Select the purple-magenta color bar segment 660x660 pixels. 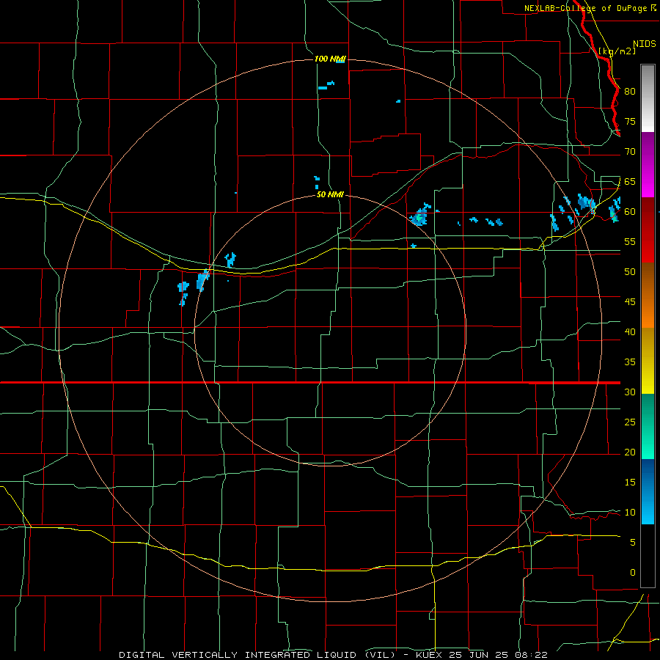[648, 164]
